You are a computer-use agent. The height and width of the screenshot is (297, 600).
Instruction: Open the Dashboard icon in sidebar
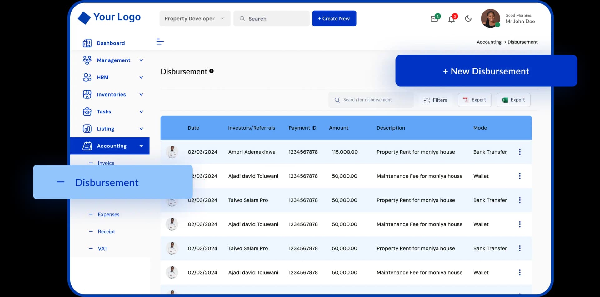(87, 43)
